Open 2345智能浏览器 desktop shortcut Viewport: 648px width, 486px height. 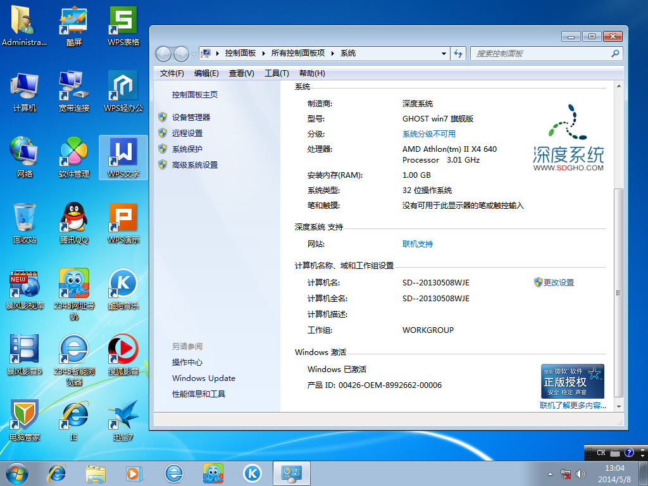(x=73, y=360)
